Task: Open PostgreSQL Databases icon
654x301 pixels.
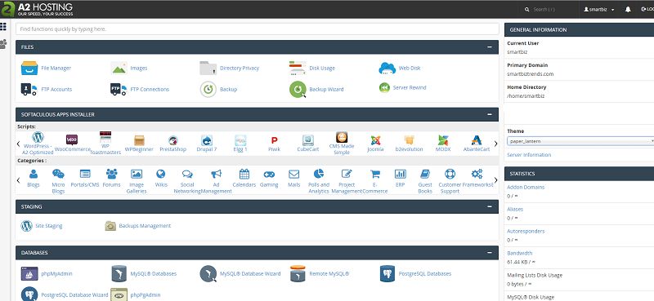Action: [387, 273]
